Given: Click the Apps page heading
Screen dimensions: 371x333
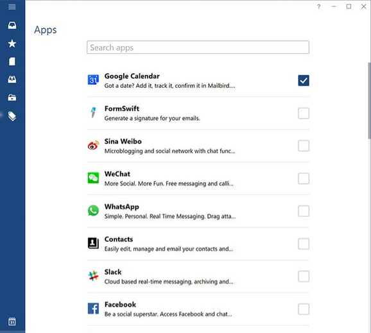Looking at the screenshot, I should pos(46,30).
